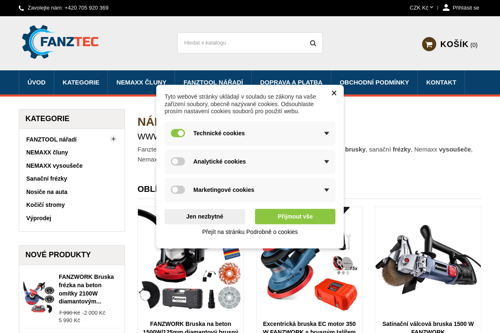Open the DOPRAVA A PLATBA menu item
This screenshot has width=500, height=333.
click(x=291, y=82)
